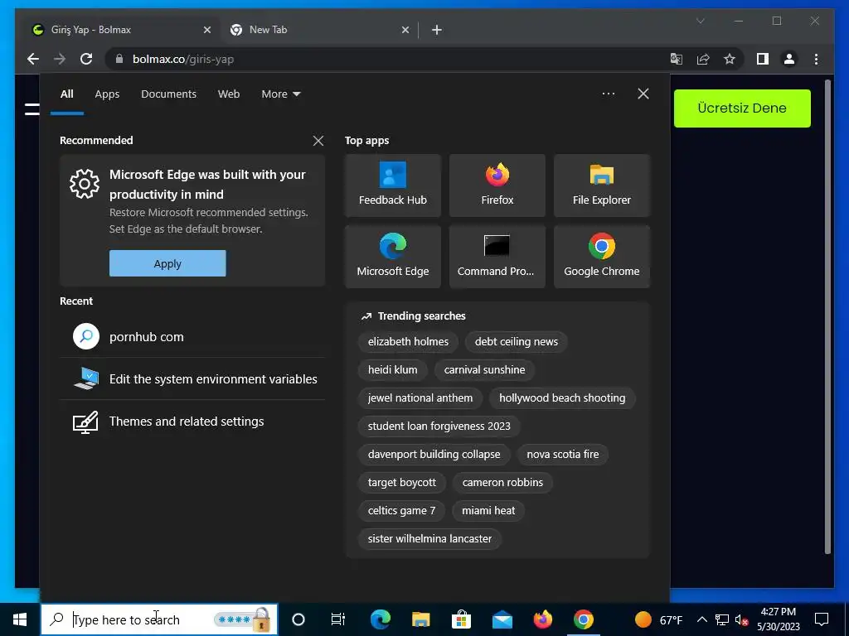Open Edit the system environment variables

[x=192, y=379]
